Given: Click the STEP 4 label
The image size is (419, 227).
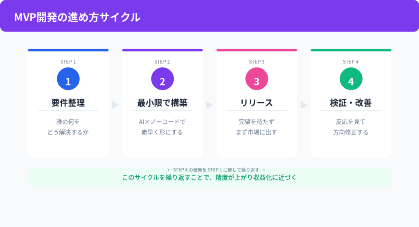Looking at the screenshot, I should (351, 62).
